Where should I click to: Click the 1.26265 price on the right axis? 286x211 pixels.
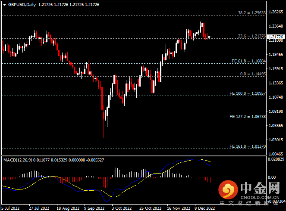(x=276, y=12)
